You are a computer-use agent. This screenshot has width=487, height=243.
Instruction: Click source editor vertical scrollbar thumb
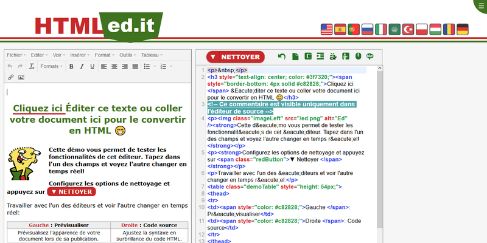pyautogui.click(x=379, y=149)
